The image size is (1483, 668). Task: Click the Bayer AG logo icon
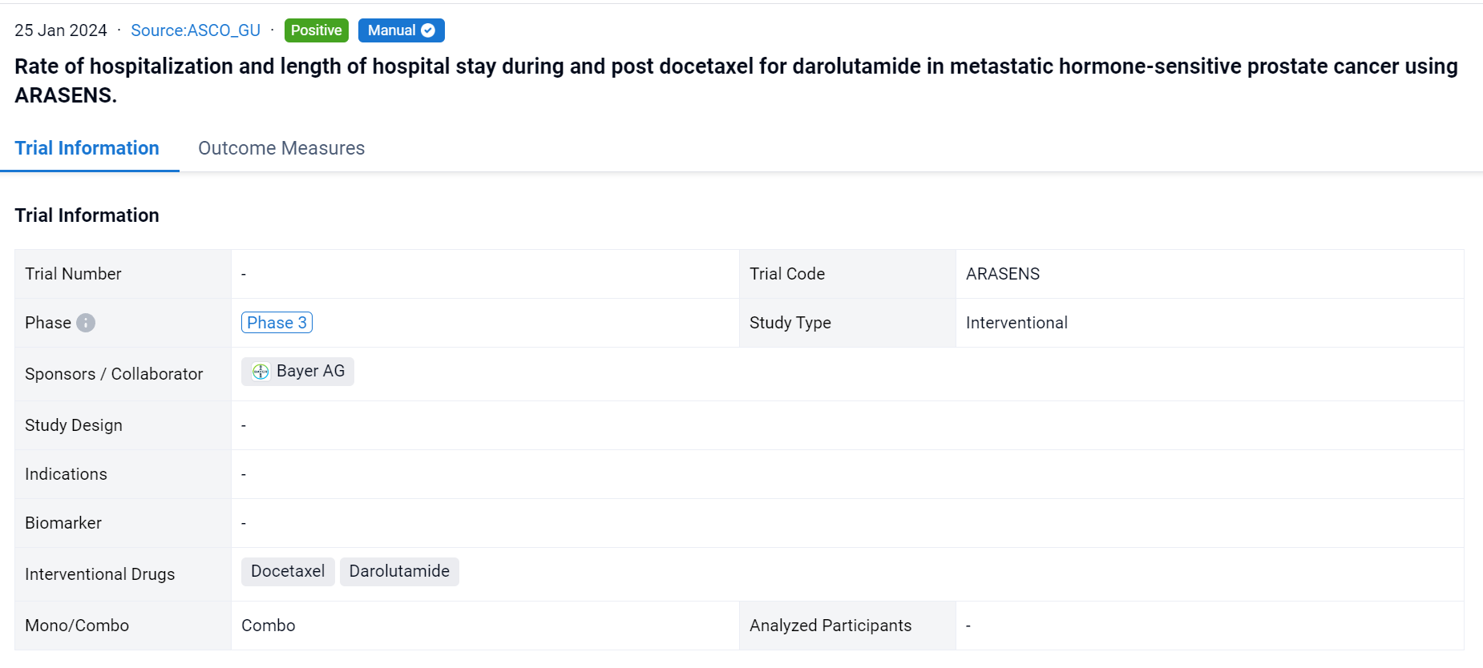(261, 372)
